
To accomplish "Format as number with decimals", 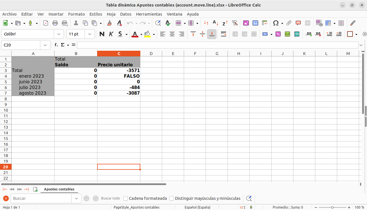I will (287, 34).
